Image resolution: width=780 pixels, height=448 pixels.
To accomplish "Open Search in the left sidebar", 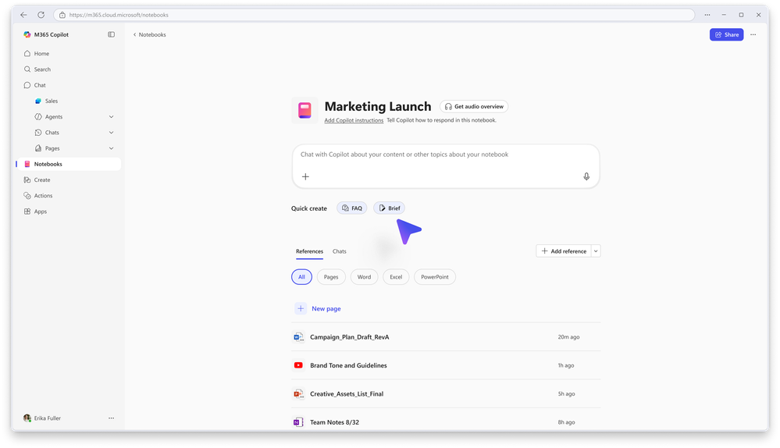I will click(42, 69).
